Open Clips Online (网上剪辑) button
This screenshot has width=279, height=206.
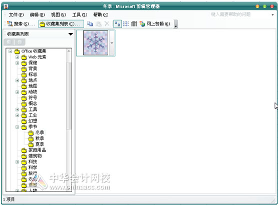155,24
